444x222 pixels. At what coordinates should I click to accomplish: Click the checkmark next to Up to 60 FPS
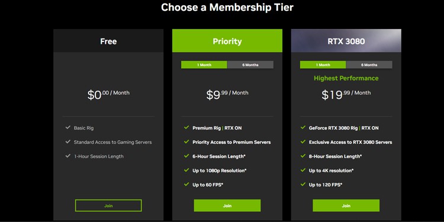pyautogui.click(x=186, y=184)
